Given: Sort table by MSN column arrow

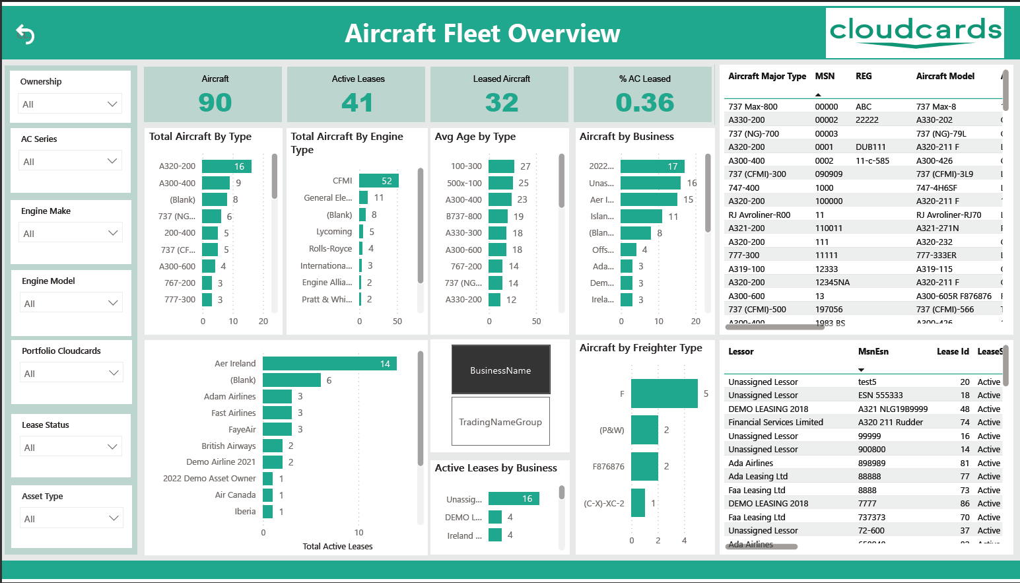Looking at the screenshot, I should click(818, 94).
